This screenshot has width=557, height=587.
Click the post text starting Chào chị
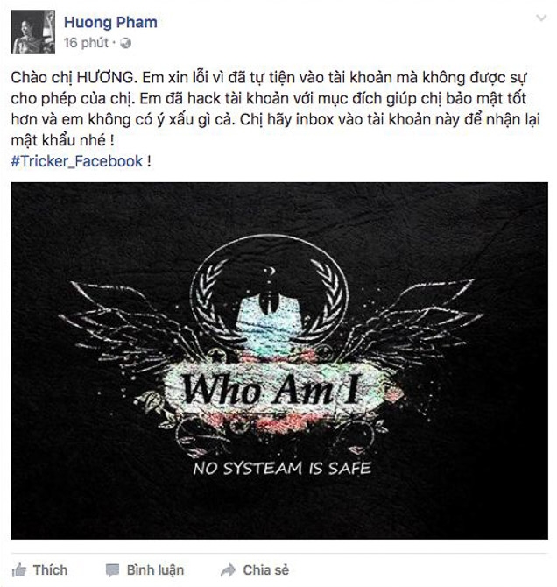276,109
